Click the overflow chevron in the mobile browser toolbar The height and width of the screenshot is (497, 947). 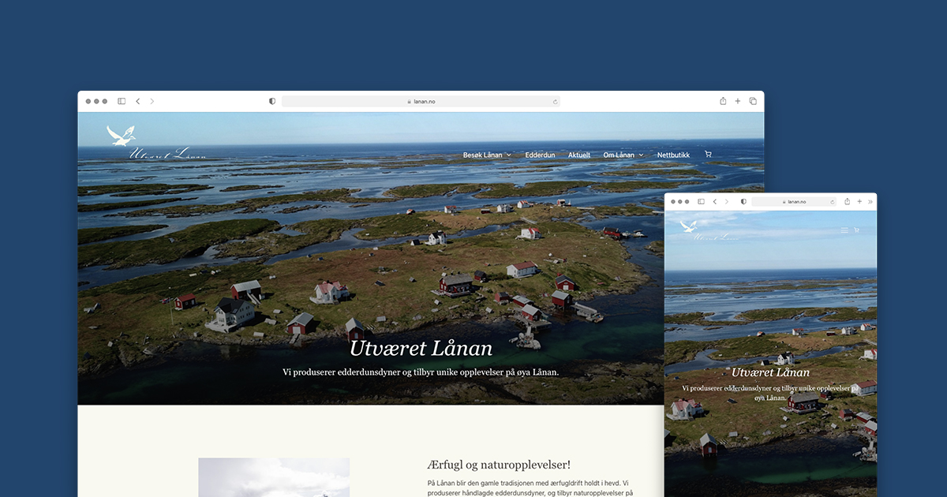869,201
